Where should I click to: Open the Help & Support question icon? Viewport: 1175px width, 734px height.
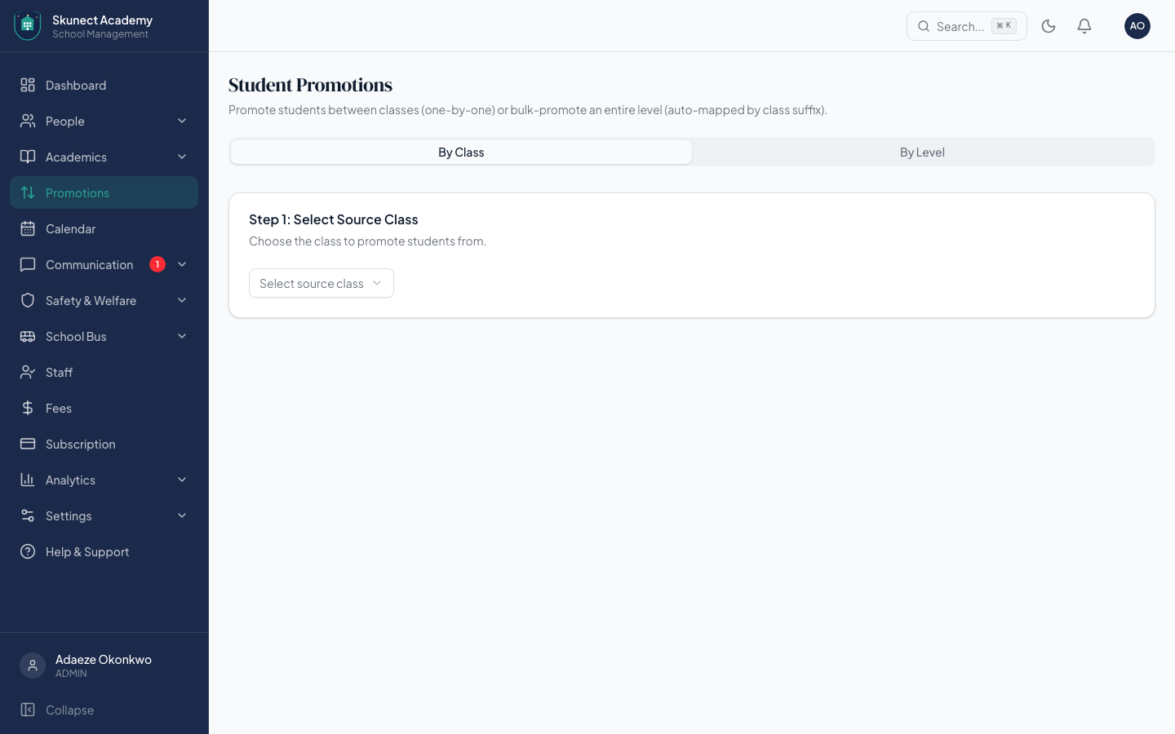pyautogui.click(x=28, y=551)
